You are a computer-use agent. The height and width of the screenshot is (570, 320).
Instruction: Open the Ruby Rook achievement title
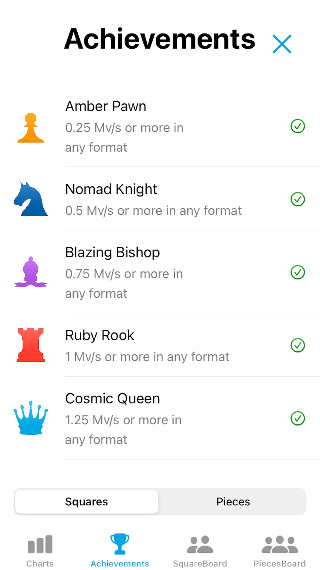[100, 335]
